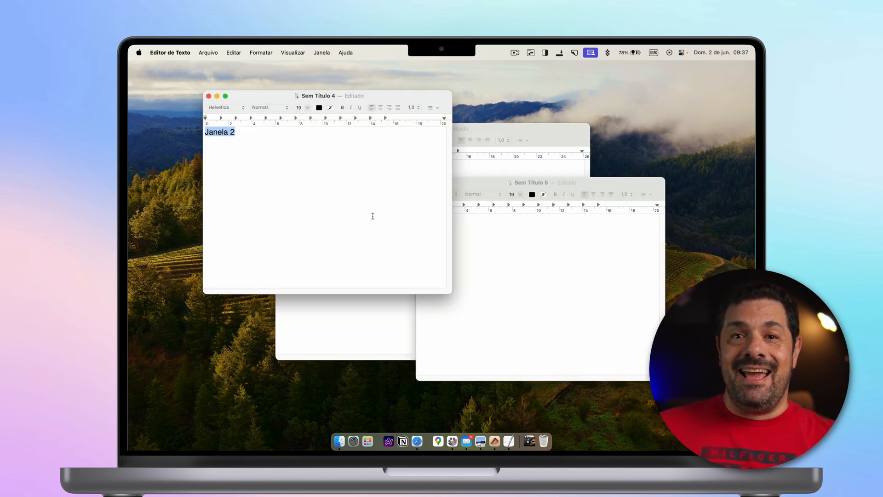This screenshot has height=497, width=883.
Task: Click text highlight color button in Sem Título 4
Action: (x=330, y=108)
